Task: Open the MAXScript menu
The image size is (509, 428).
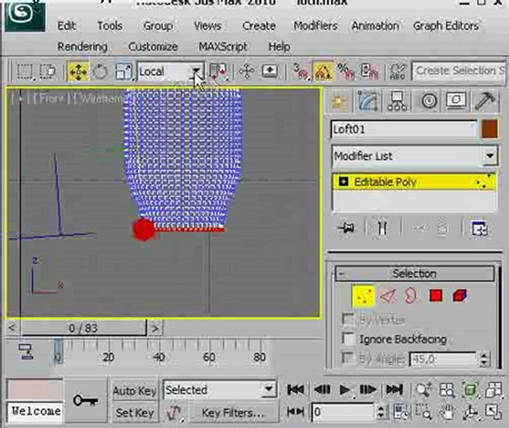Action: click(x=223, y=47)
